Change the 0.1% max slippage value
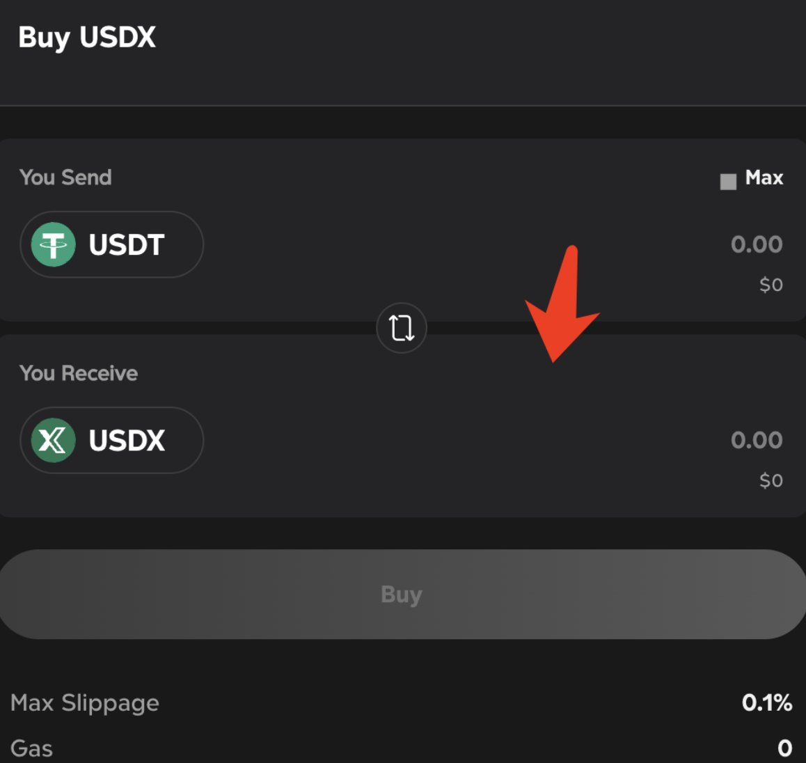 click(x=766, y=703)
